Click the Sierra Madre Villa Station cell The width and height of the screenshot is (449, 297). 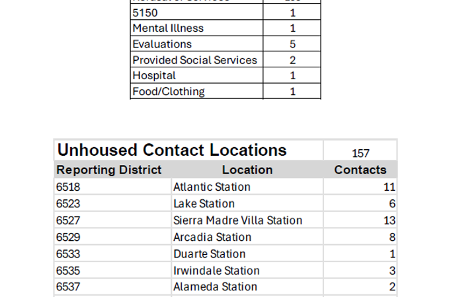(x=237, y=220)
